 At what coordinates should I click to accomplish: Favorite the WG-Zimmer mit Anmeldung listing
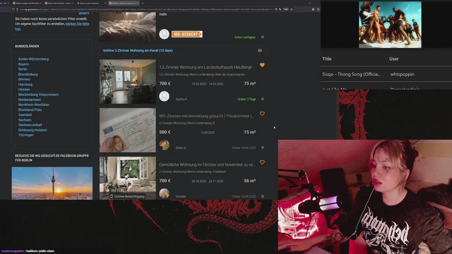(x=262, y=114)
